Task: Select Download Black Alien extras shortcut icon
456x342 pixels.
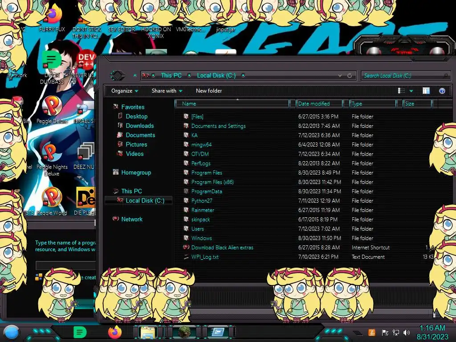Action: coord(186,247)
